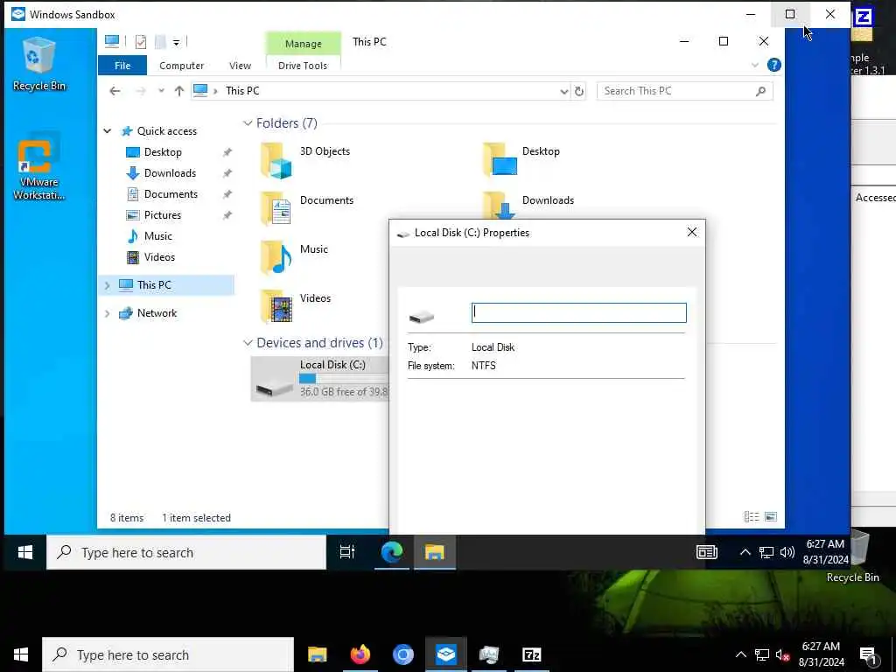Go back in Explorer navigation
This screenshot has width=896, height=672.
[115, 91]
